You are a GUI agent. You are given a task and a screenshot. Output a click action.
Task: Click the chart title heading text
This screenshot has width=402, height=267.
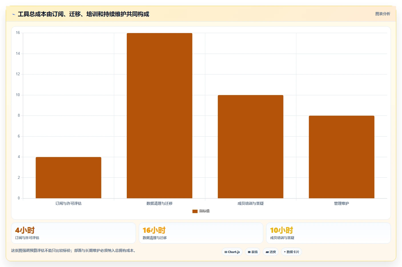coord(83,14)
